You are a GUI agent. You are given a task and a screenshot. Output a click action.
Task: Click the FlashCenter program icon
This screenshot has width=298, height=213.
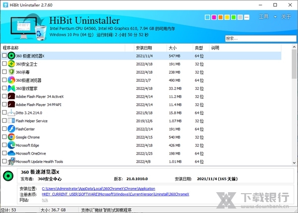[11, 129]
